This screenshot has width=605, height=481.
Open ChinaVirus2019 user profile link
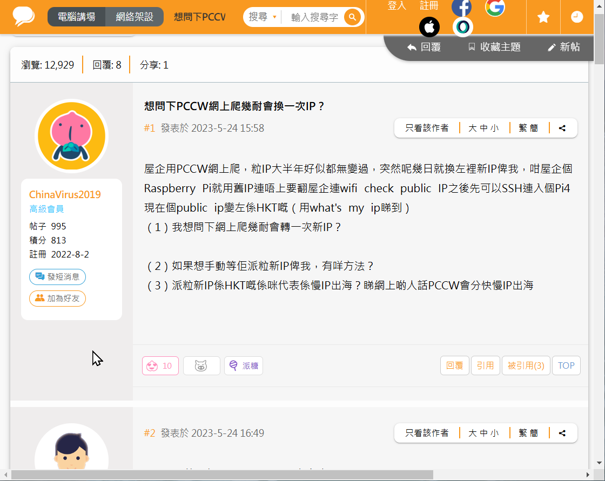[x=65, y=195]
